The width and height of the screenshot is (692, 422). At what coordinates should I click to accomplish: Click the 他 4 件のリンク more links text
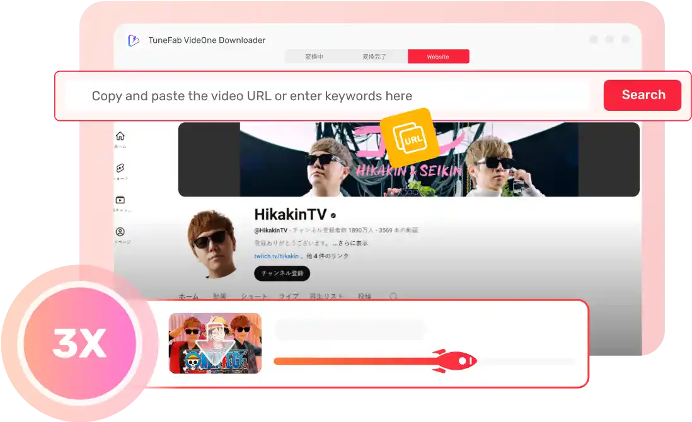pos(328,256)
